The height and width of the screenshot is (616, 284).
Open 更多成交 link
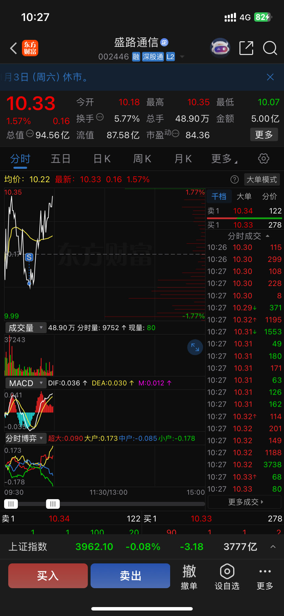point(245,502)
